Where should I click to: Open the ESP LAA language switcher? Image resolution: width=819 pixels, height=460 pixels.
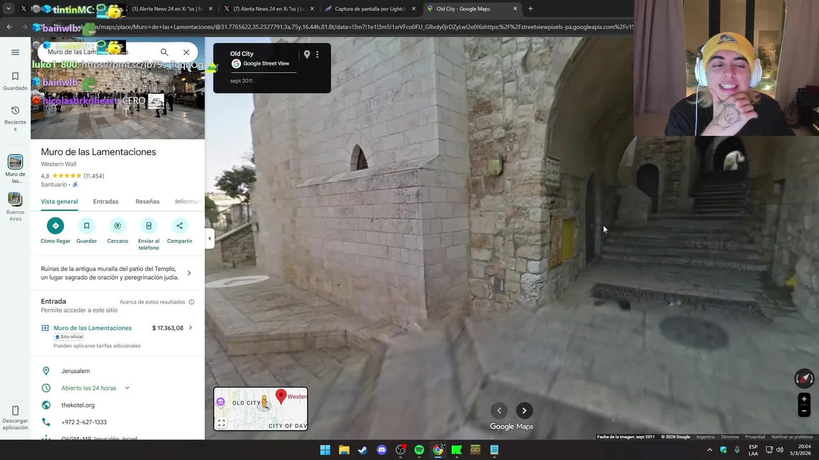point(753,450)
